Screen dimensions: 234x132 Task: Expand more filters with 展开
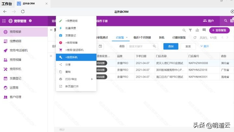(205, 46)
